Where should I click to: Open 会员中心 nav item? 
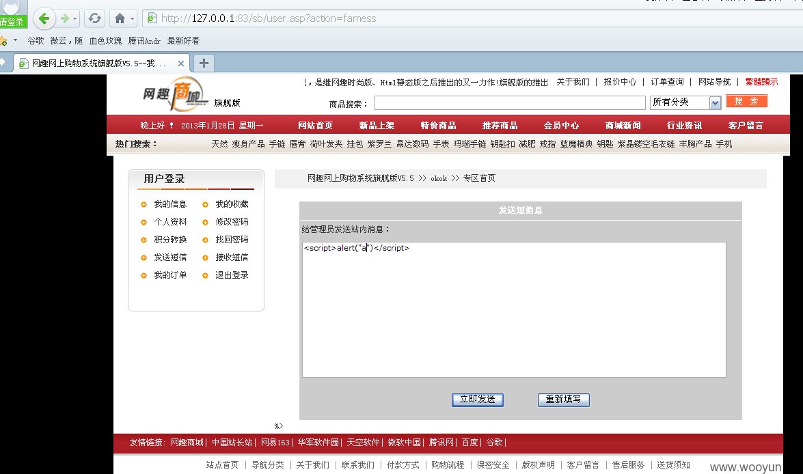561,126
